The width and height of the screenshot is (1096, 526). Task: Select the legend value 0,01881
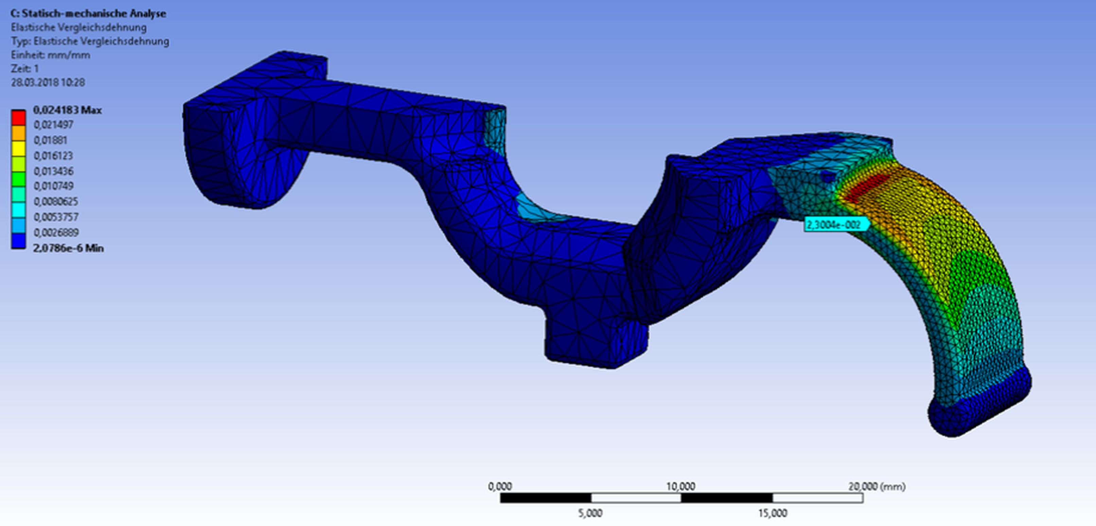(x=51, y=140)
